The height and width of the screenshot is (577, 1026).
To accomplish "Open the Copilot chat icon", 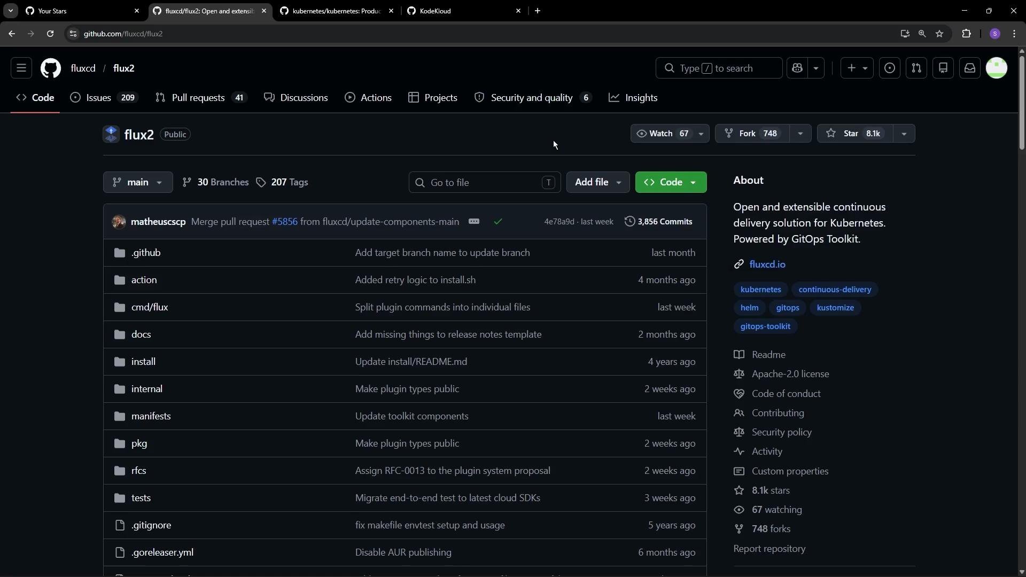I will pos(797,68).
